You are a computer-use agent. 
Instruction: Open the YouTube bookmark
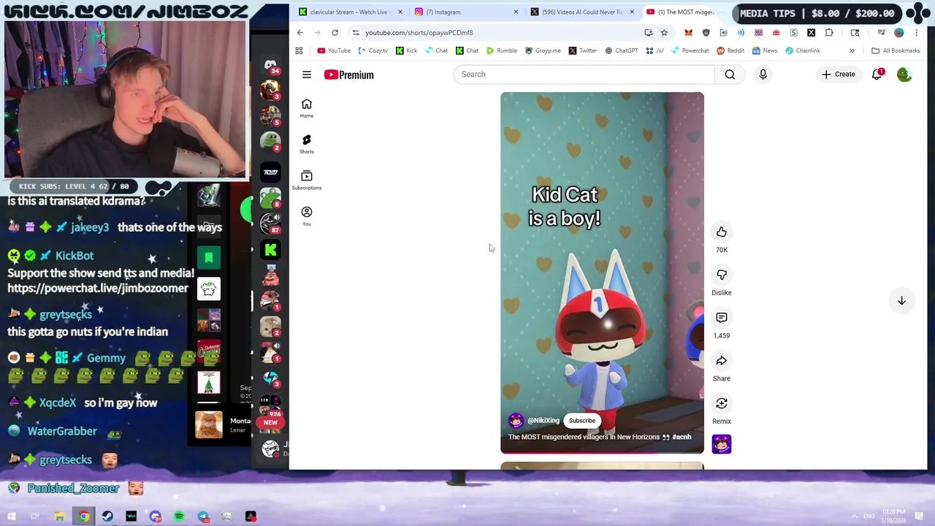334,50
